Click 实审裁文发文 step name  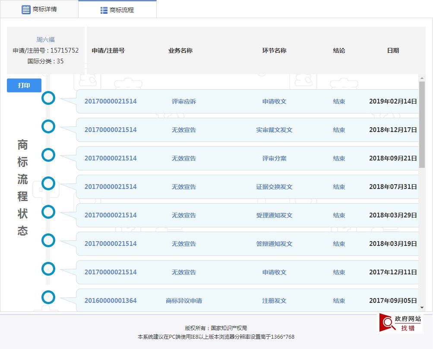tap(274, 130)
